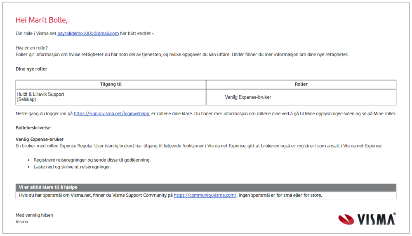Click 'Ingen spørsmål er for små eller for store'
The image size is (412, 236).
tap(280, 195)
